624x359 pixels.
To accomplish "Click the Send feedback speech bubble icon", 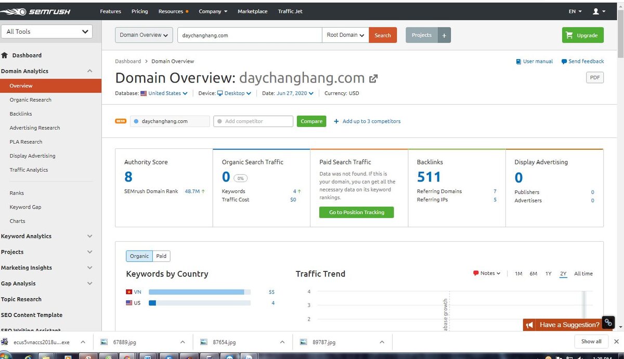I will point(564,61).
